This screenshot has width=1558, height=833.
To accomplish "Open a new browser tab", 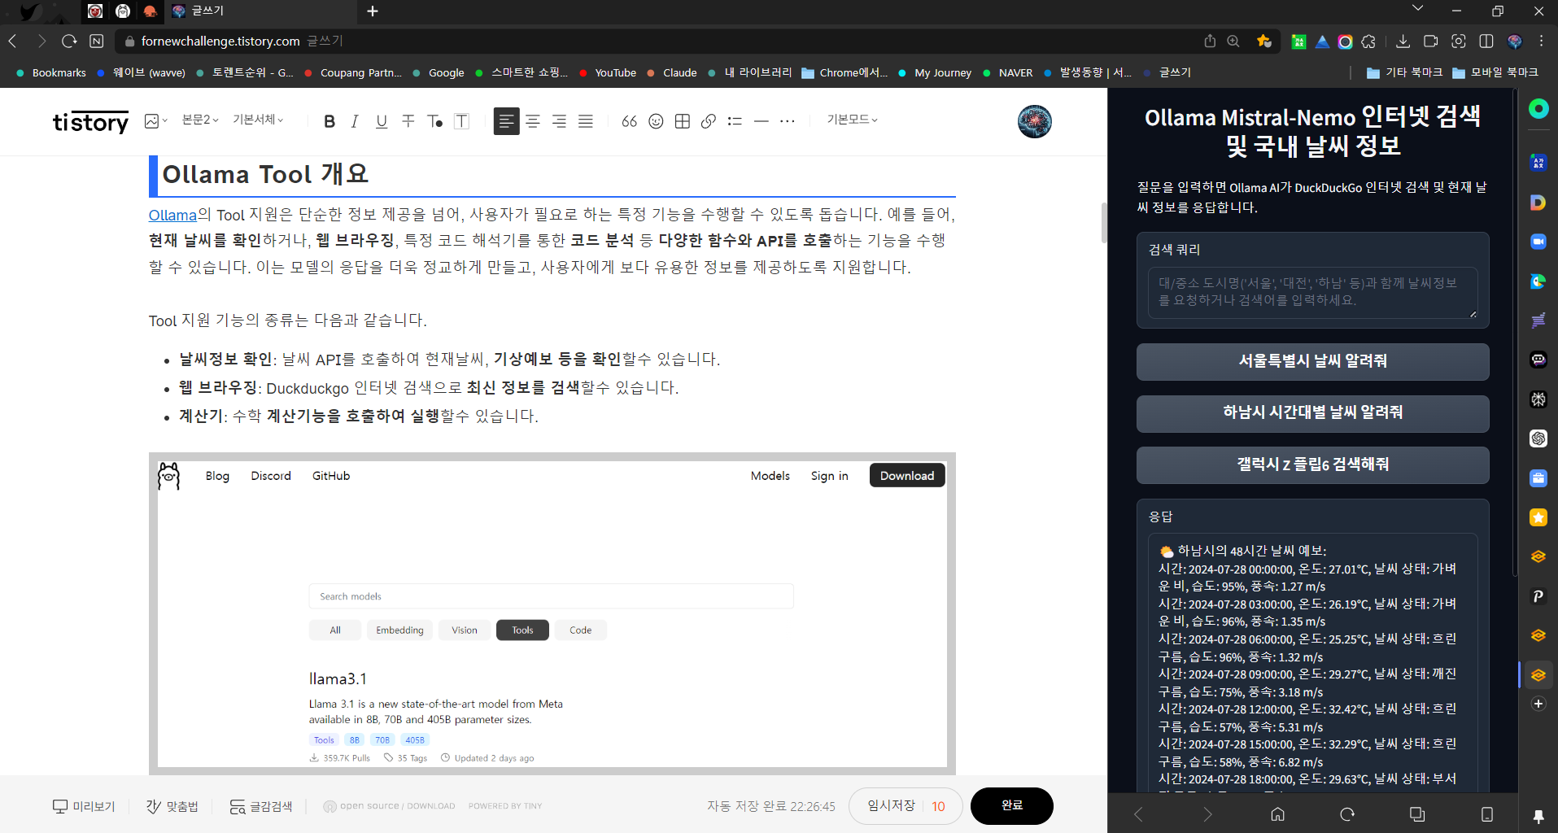I will 373,11.
